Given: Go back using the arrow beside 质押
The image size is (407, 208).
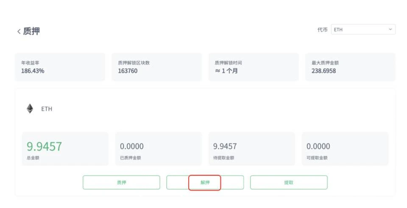Looking at the screenshot, I should (19, 32).
